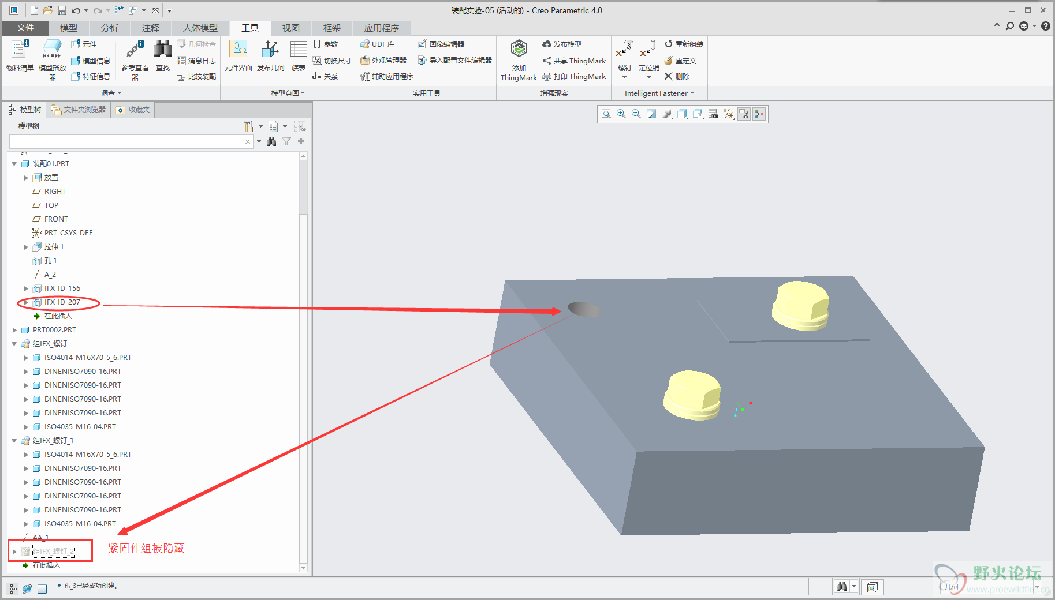Screen dimensions: 1055x600
Task: Click the model tree settings hammer icon
Action: pyautogui.click(x=248, y=126)
